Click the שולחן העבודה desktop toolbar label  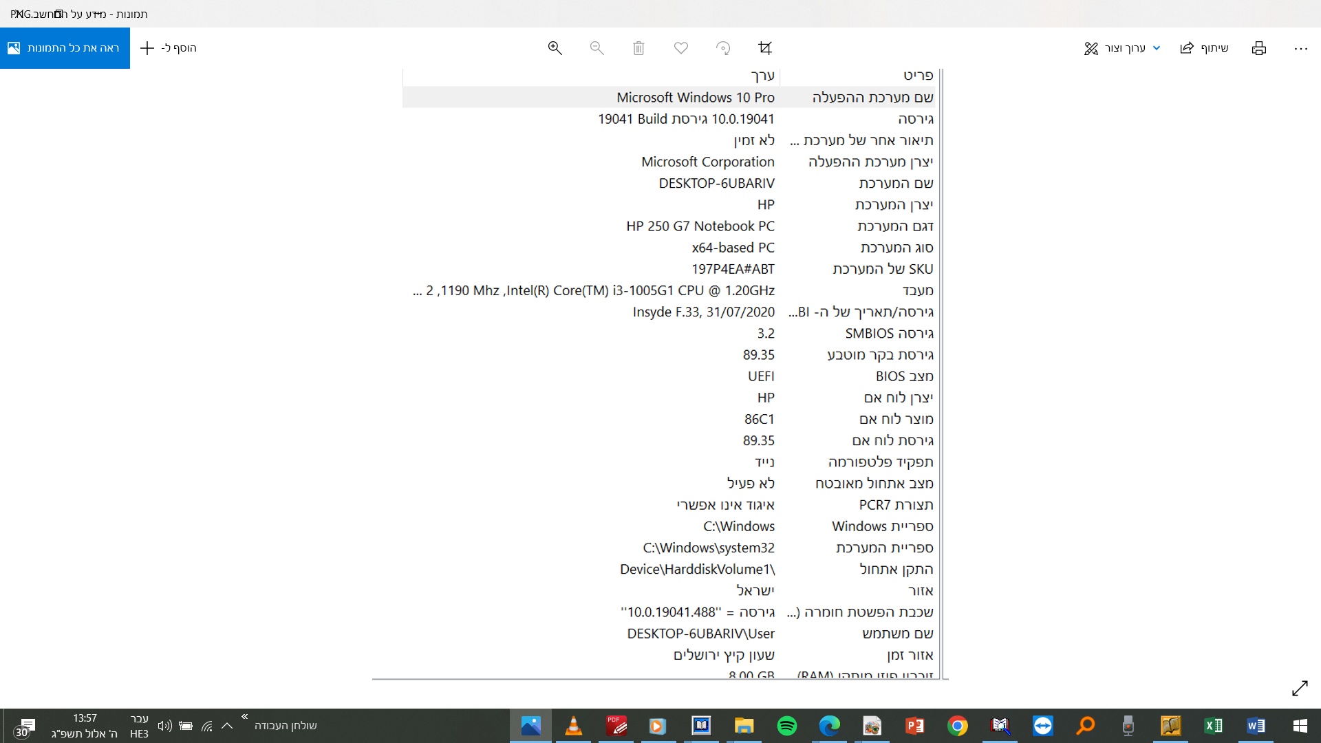tap(286, 726)
